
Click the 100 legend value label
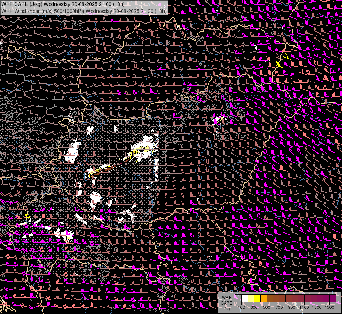[x=241, y=307]
